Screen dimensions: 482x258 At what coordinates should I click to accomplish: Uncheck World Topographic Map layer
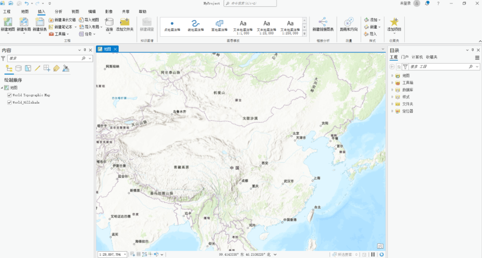[x=9, y=95]
